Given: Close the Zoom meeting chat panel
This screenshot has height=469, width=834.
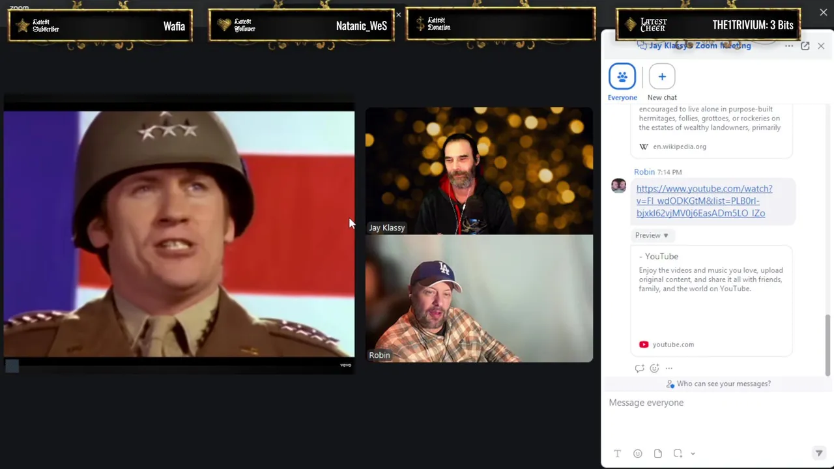Looking at the screenshot, I should point(821,46).
